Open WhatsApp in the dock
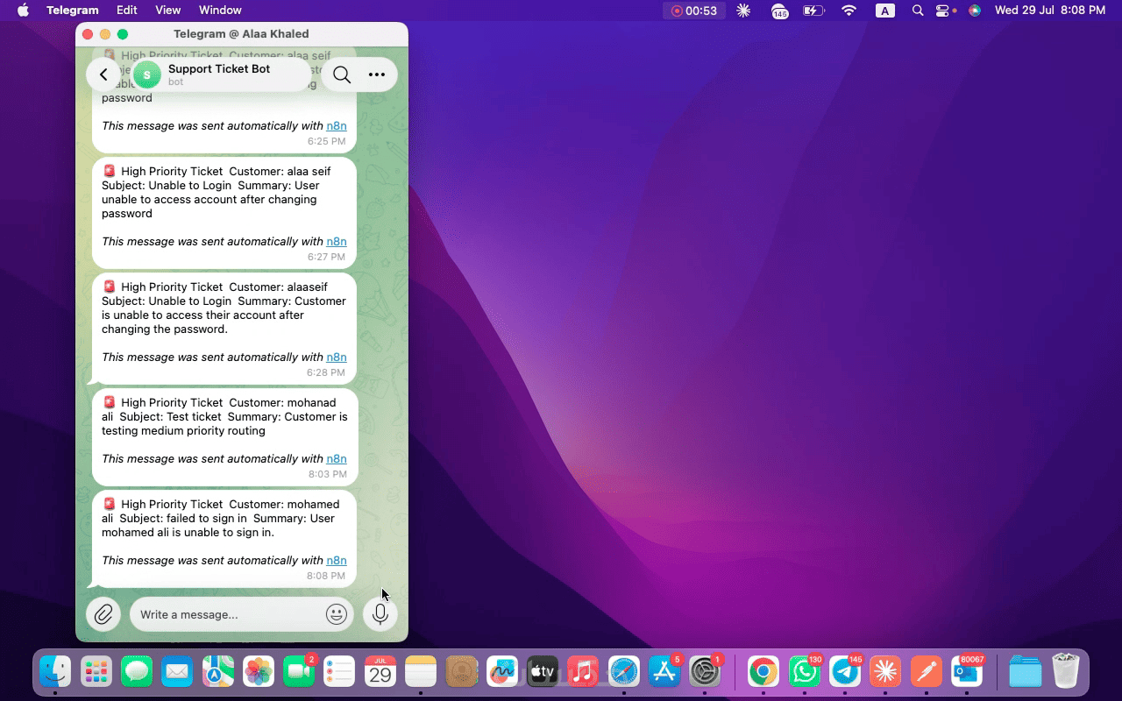The width and height of the screenshot is (1122, 701). tap(805, 672)
